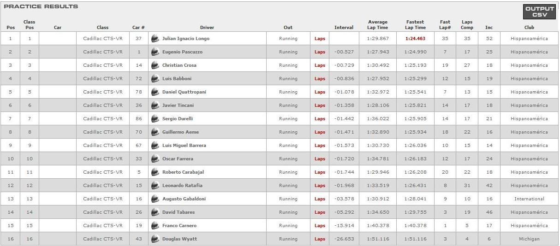
Task: Click helmet icon beside Guillermo Aeme
Action: click(155, 132)
